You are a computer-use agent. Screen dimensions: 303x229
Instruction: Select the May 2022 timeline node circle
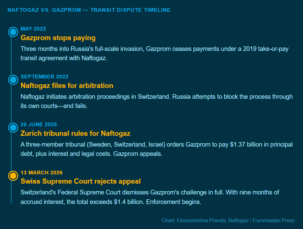click(13, 32)
